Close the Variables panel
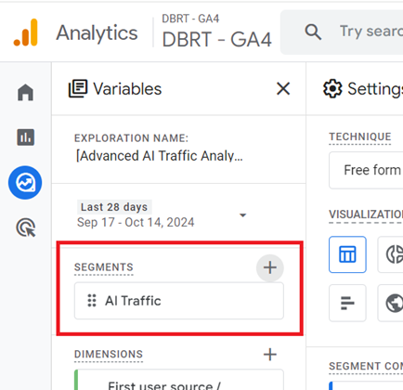Image resolution: width=403 pixels, height=390 pixels. [x=283, y=89]
